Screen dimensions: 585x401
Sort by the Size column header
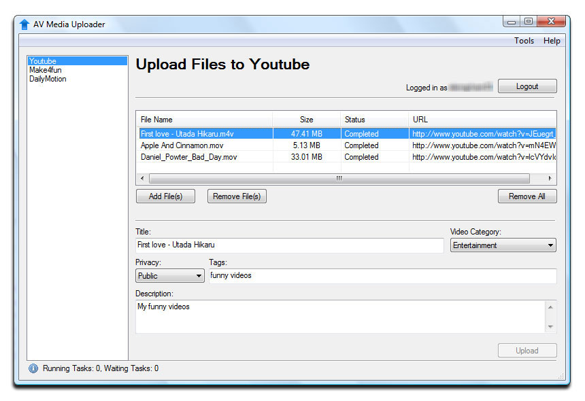pos(306,120)
